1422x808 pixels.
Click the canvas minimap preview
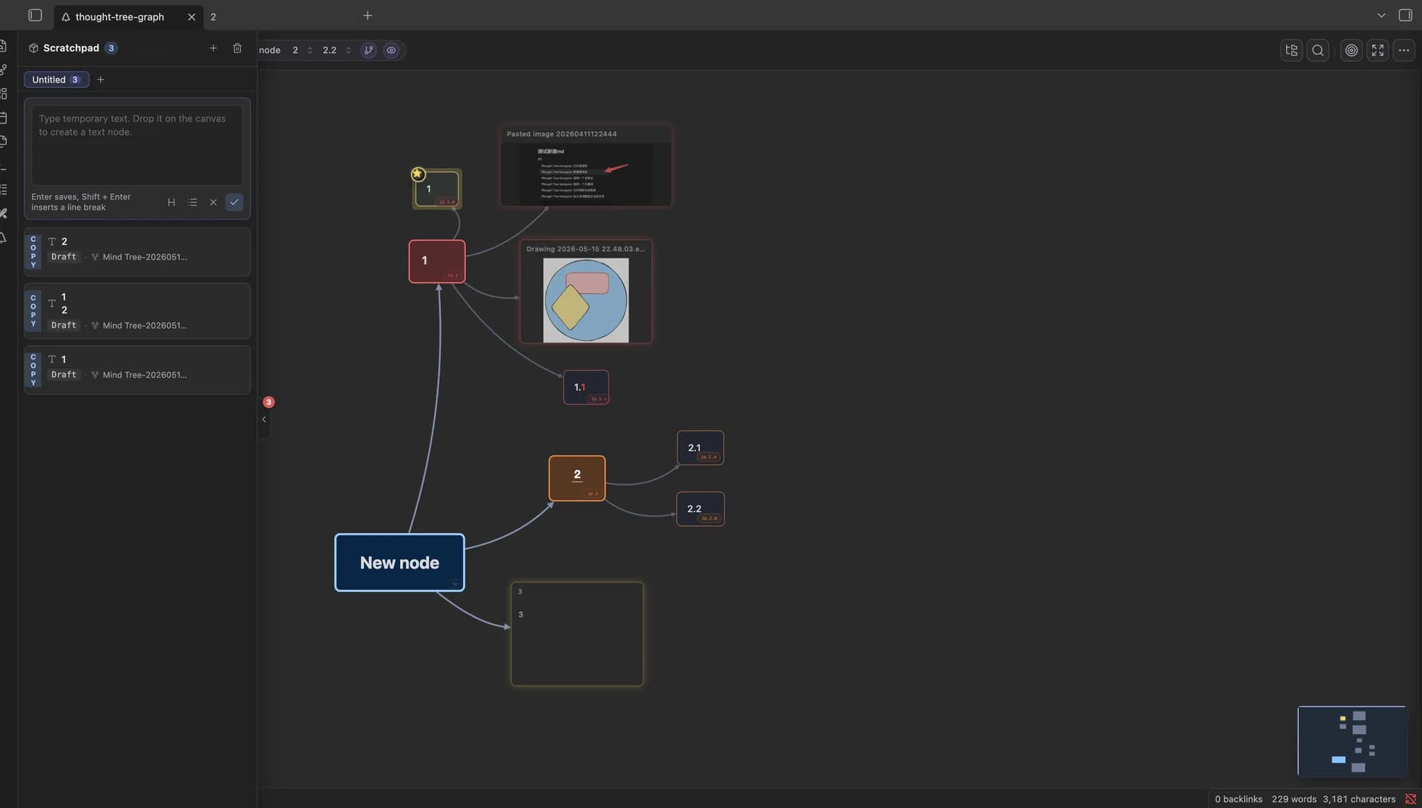[1352, 741]
